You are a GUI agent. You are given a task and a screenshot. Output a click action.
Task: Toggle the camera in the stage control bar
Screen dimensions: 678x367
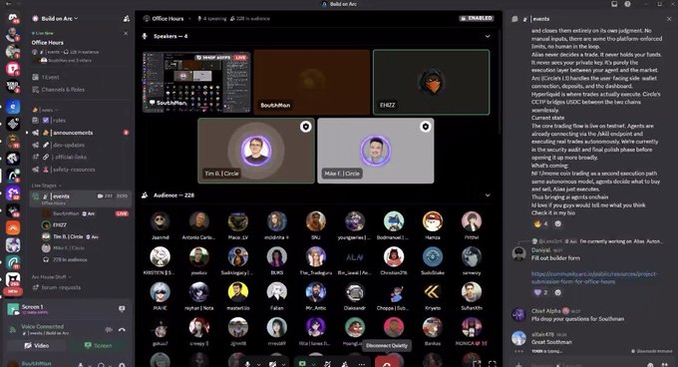273,364
